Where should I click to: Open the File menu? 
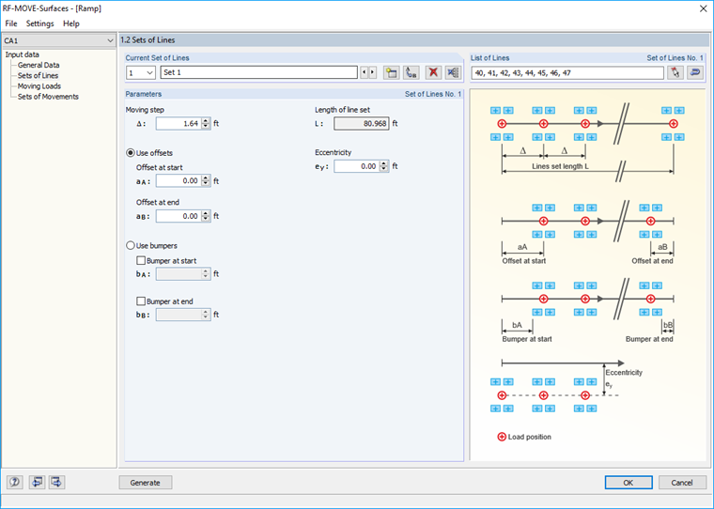pos(11,23)
